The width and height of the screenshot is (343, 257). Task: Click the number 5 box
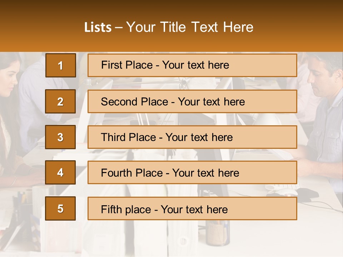(60, 208)
